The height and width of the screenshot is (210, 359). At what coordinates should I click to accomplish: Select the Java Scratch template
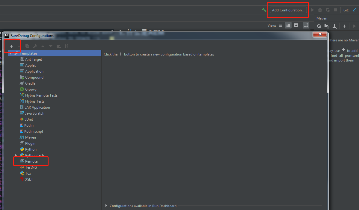click(34, 113)
